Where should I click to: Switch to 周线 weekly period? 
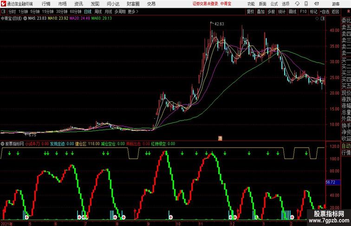pos(98,12)
